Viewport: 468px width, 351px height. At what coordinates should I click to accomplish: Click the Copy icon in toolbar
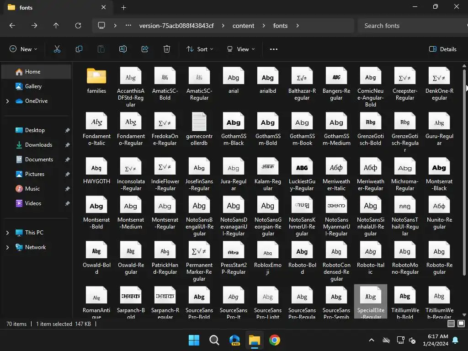pos(79,49)
